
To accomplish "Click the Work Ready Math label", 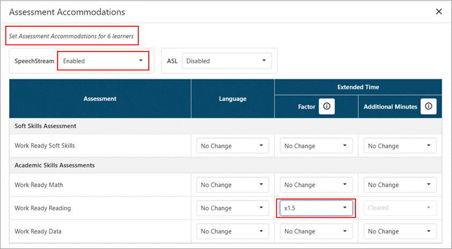I will point(39,185).
